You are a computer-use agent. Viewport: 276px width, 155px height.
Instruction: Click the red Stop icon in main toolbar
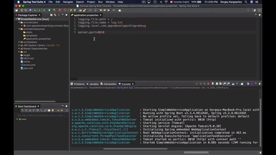pos(60,10)
